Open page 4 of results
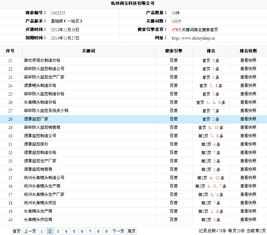267x235 pixels. coord(66,231)
